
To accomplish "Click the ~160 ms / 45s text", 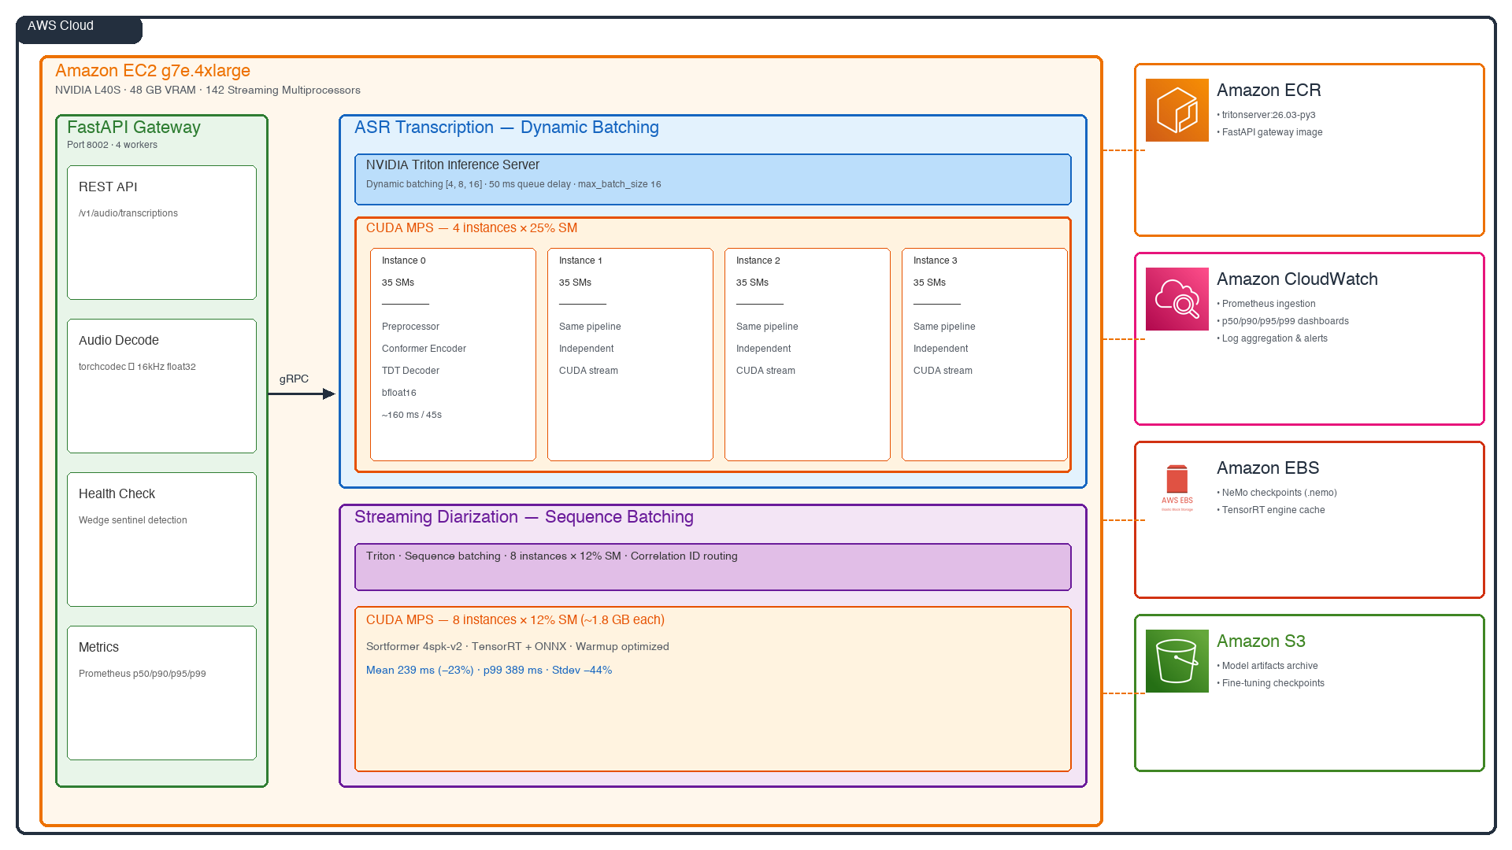I will tap(412, 415).
